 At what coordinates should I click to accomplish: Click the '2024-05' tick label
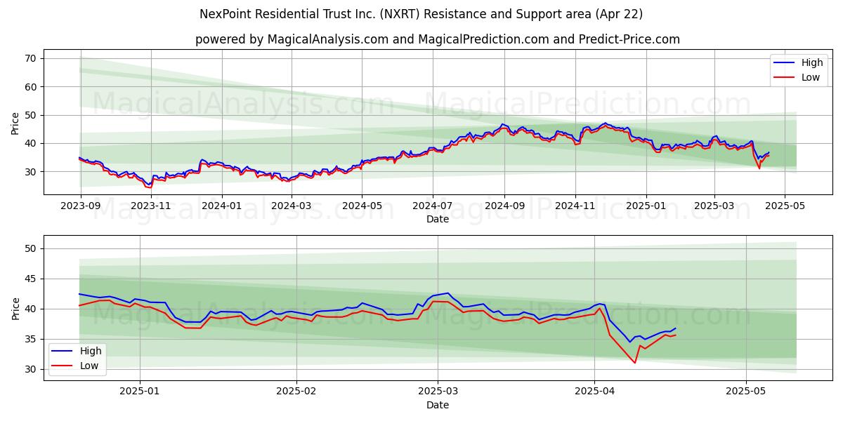(362, 206)
